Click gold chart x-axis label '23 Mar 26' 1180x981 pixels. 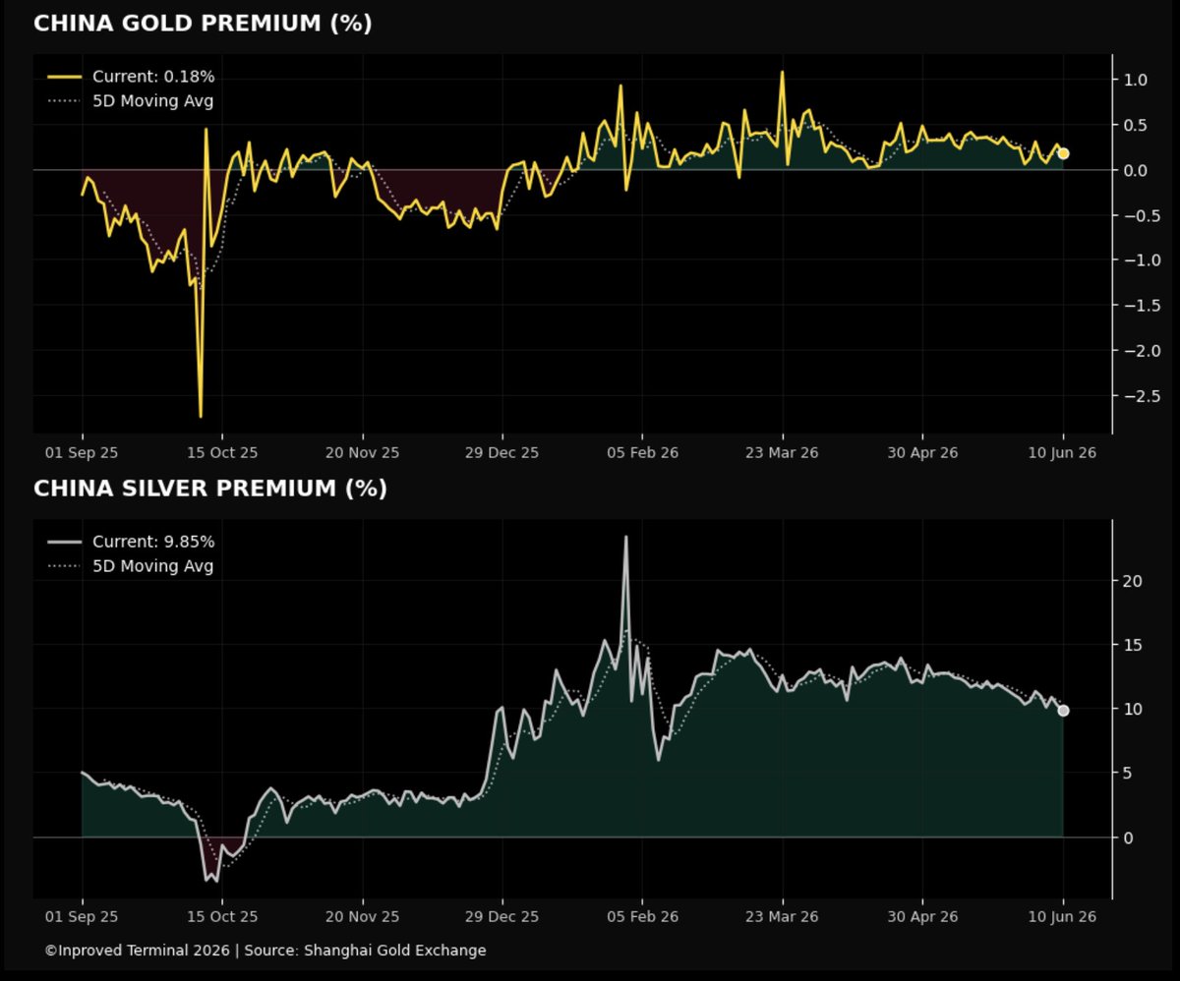783,452
